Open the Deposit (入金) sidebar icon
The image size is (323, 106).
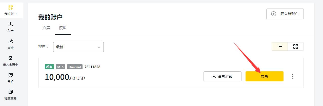coord(10,24)
